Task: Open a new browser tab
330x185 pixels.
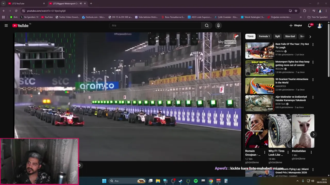Action: (91, 4)
